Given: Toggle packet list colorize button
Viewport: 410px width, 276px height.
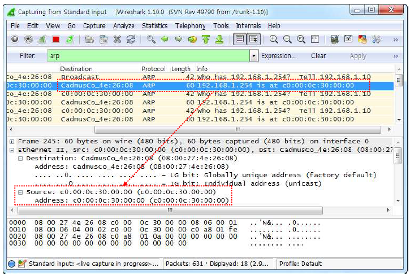Looking at the screenshot, I should click(240, 40).
